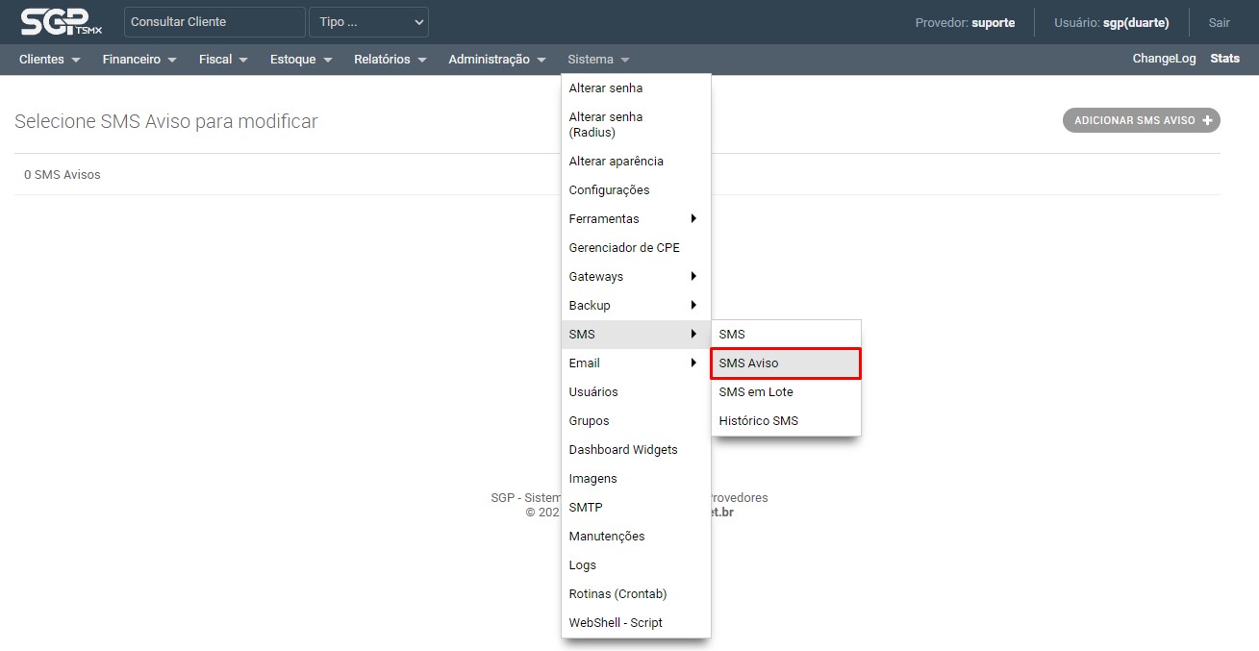
Task: Expand the Backup submenu arrow
Action: pos(693,305)
